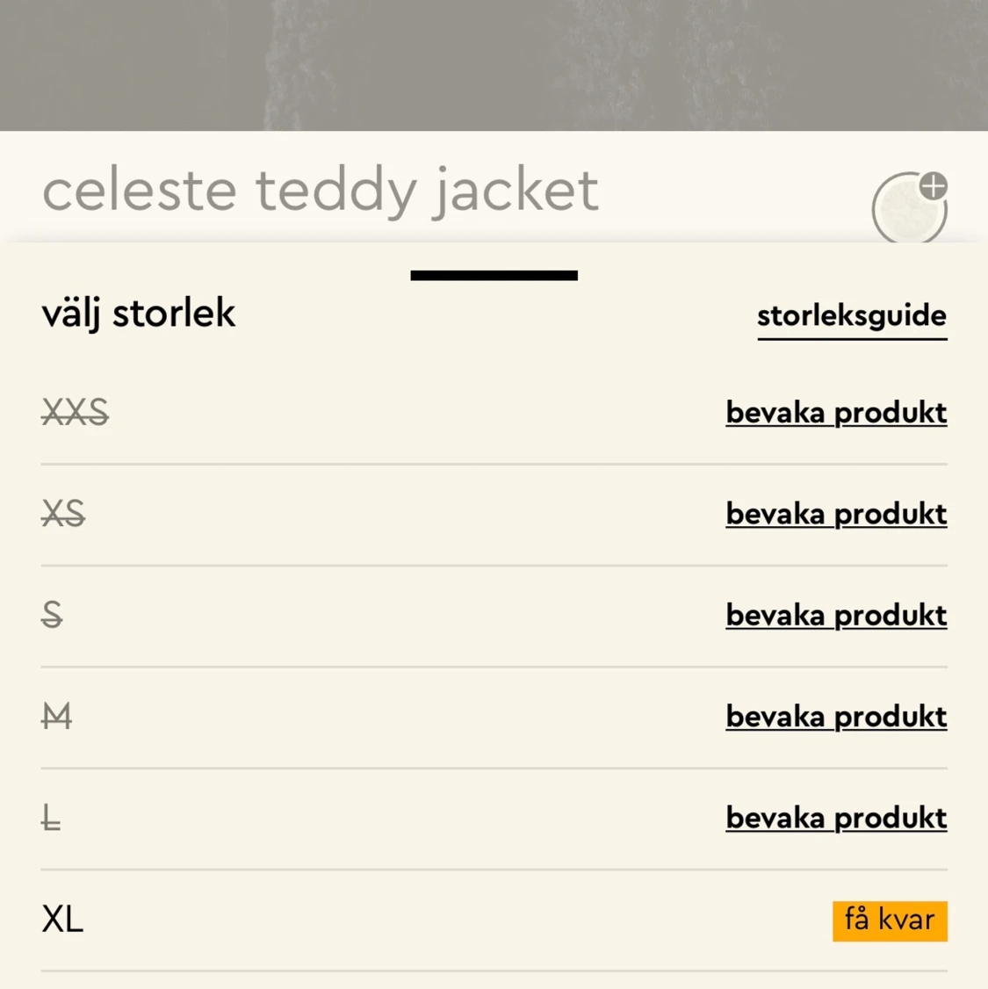Tap the orange få kvar badge
This screenshot has height=989, width=988.
point(890,920)
